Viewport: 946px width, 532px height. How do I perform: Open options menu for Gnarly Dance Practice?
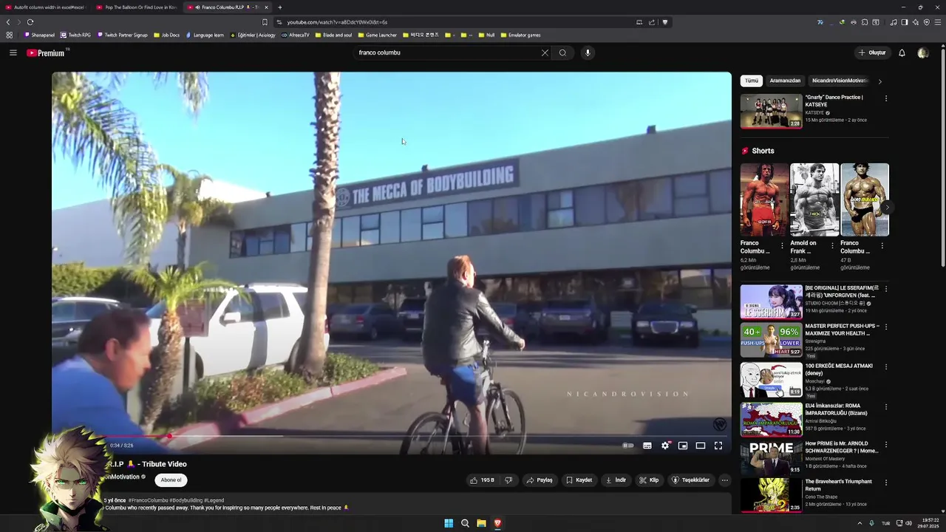coord(885,98)
